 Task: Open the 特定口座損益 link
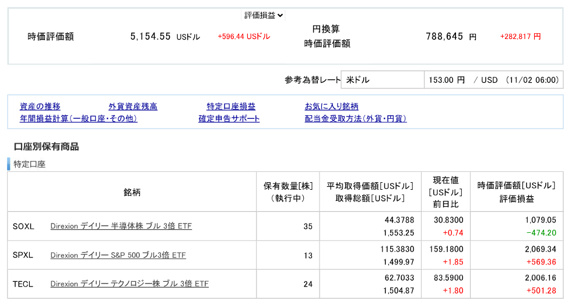[x=231, y=107]
